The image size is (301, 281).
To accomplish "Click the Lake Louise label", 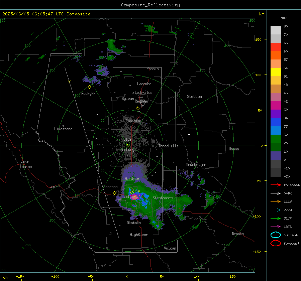I will [x=26, y=164].
